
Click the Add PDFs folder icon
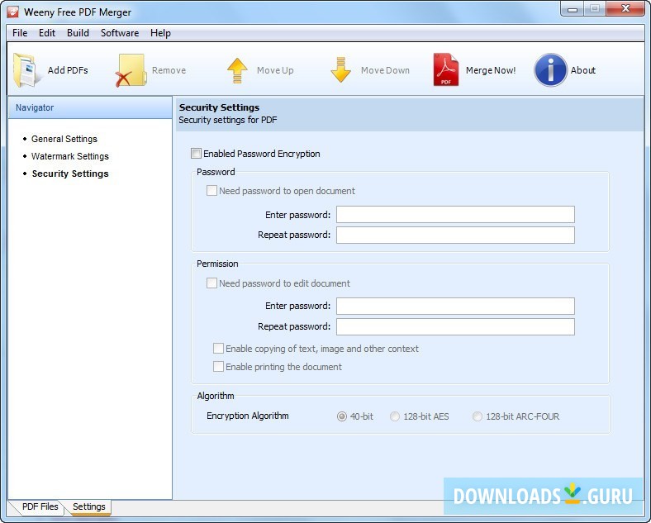pyautogui.click(x=27, y=70)
